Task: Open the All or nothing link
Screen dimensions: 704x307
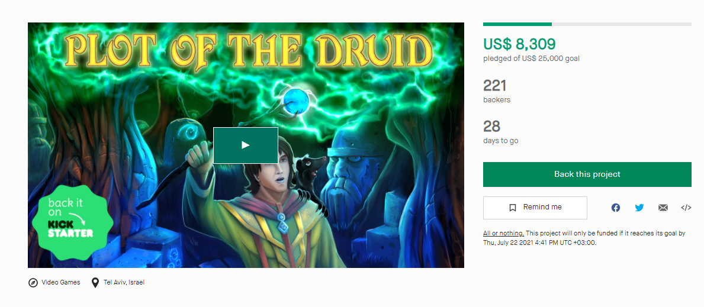Action: coord(503,234)
